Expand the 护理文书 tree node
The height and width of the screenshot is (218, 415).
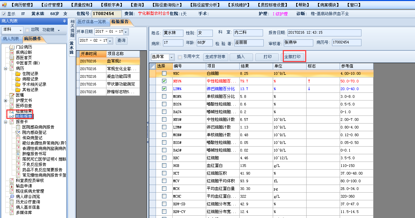pos(6,100)
